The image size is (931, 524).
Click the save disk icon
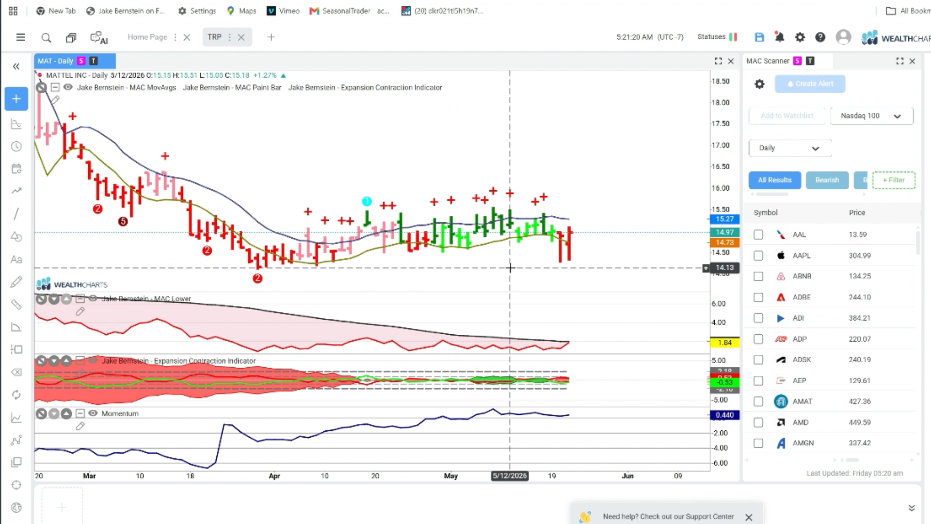[x=759, y=37]
